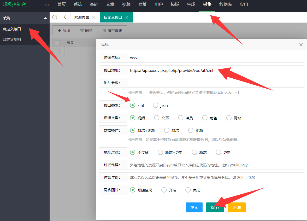The width and height of the screenshot is (307, 221).
Task: Open 自定义规则 in the sidebar
Action: click(x=12, y=39)
